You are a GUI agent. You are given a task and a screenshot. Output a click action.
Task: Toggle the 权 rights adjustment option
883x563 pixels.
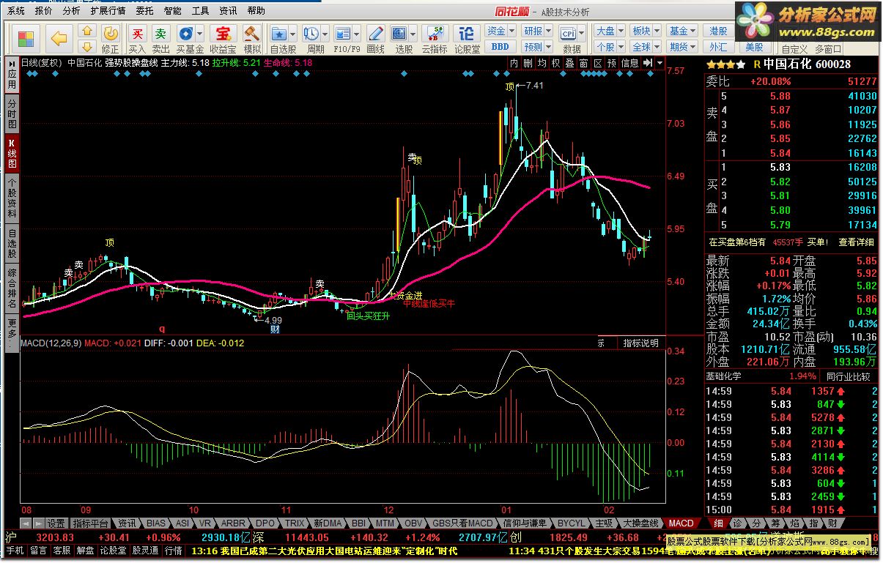coord(555,64)
